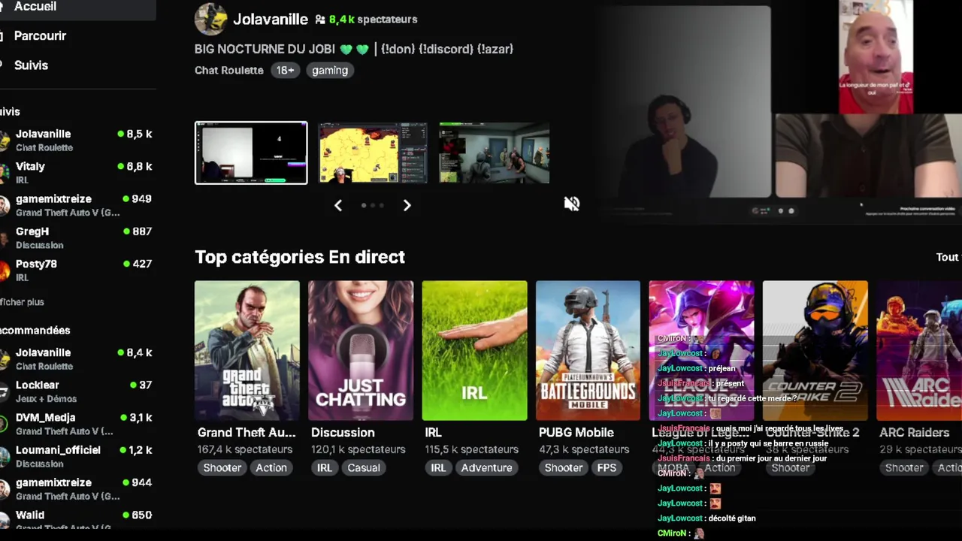
Task: Click the 18+ tag
Action: (x=285, y=70)
